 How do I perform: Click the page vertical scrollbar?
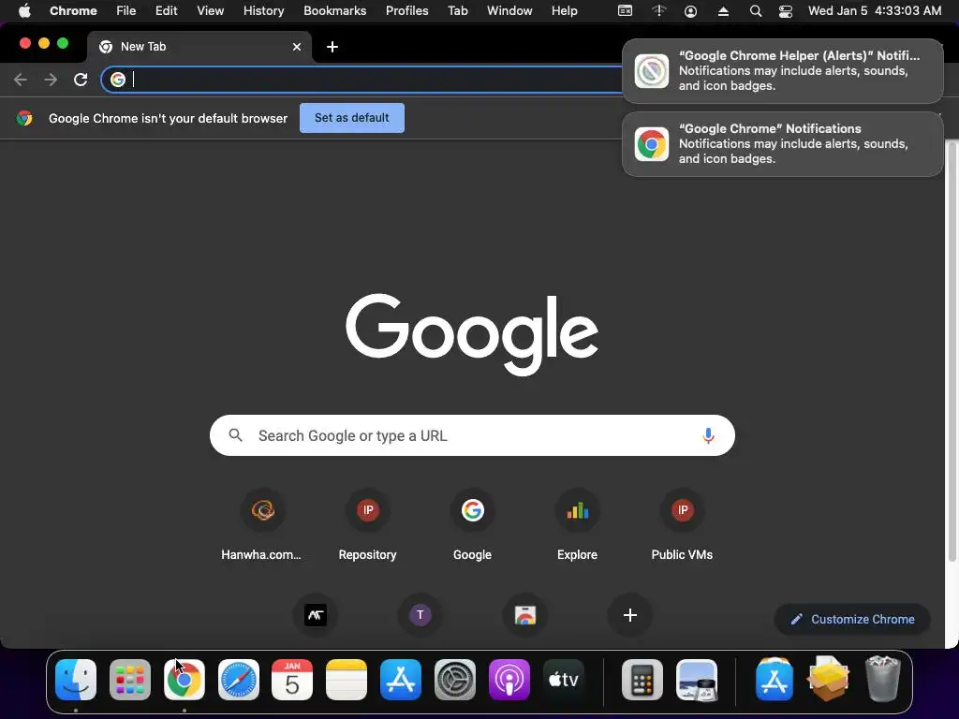(x=952, y=351)
